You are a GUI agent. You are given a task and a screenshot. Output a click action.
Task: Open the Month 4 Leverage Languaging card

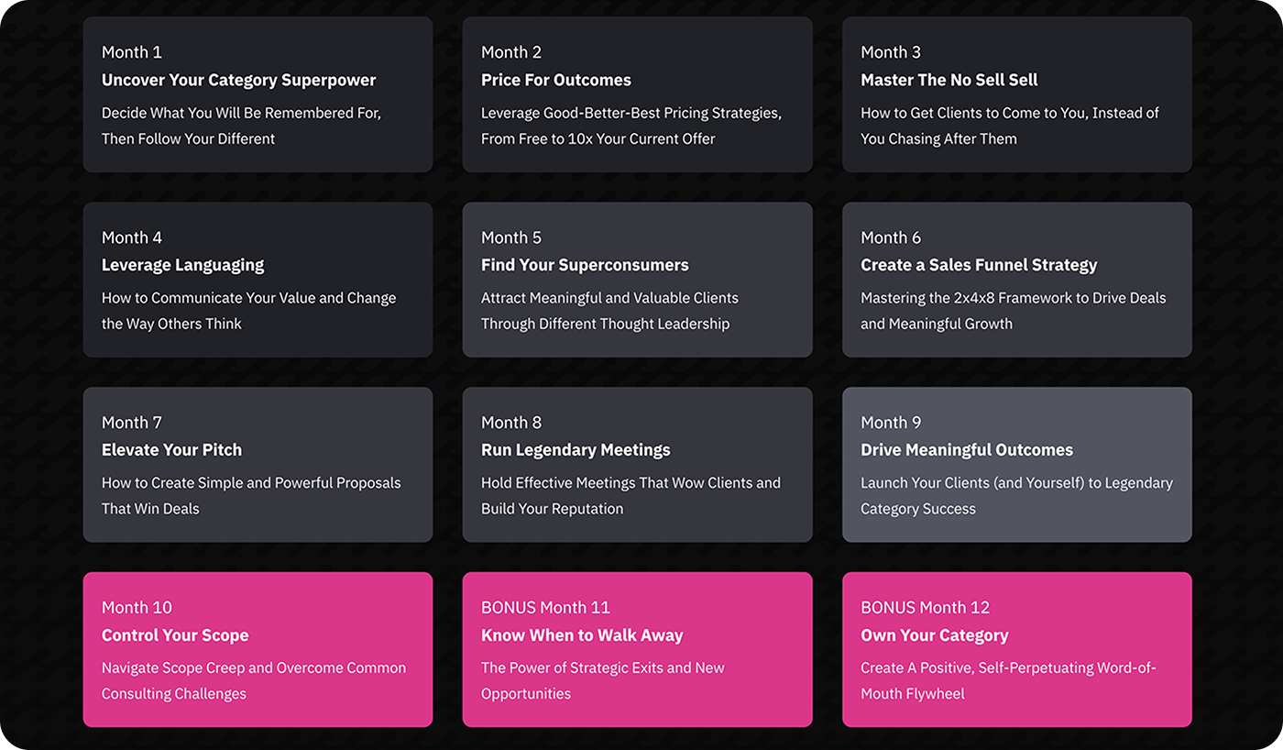258,280
